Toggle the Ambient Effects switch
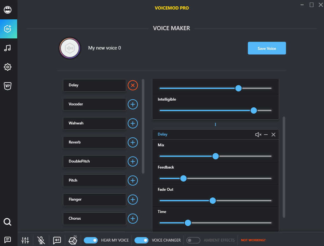This screenshot has height=246, width=324. (193, 240)
